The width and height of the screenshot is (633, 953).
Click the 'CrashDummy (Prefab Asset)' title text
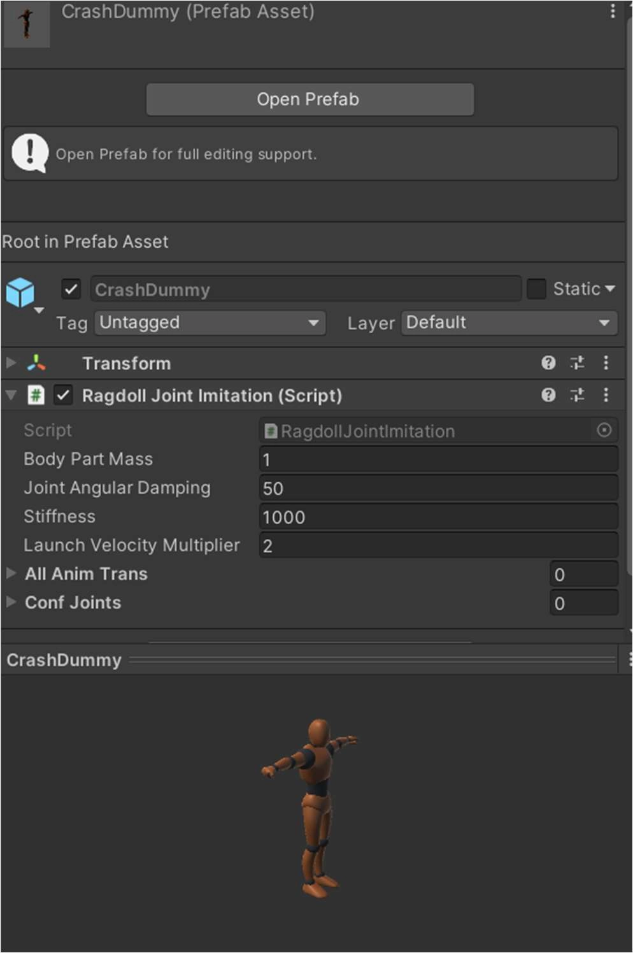[188, 11]
